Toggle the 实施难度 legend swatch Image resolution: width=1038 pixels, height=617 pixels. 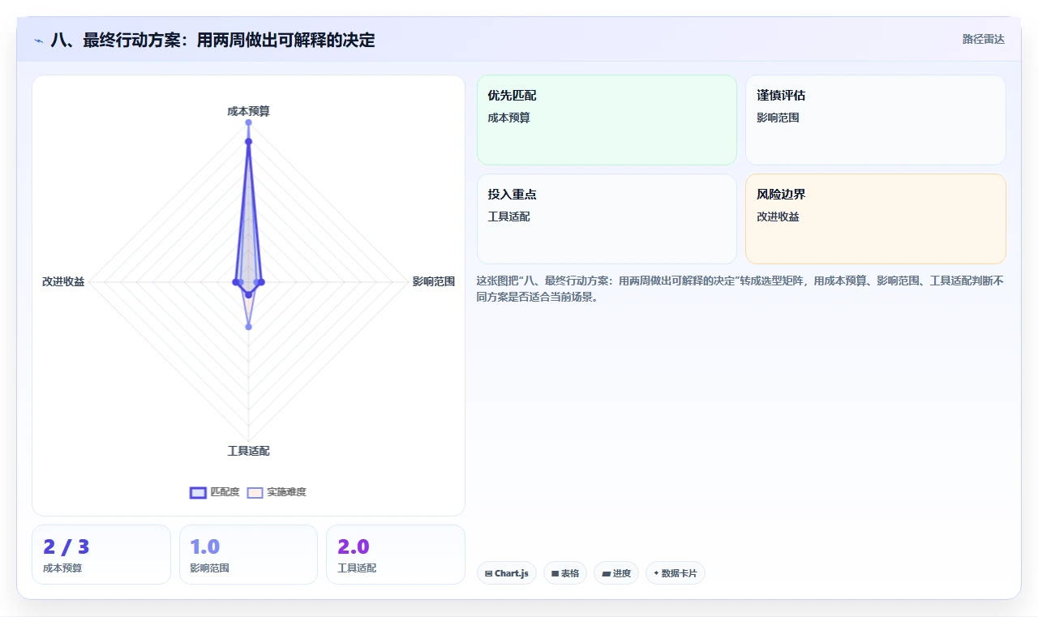(255, 492)
